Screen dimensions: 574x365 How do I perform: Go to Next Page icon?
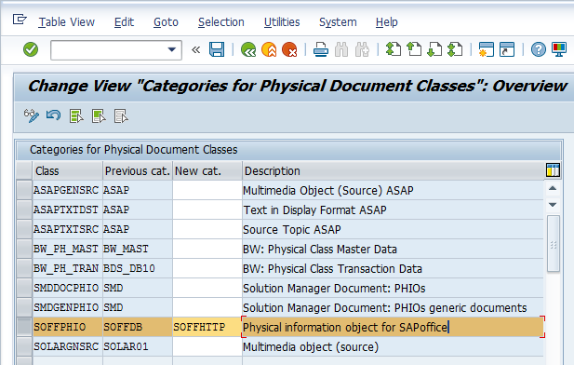[x=434, y=49]
